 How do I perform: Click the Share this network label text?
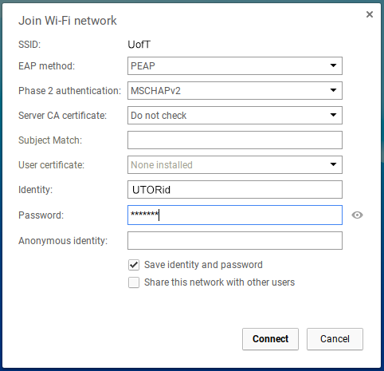pos(219,282)
